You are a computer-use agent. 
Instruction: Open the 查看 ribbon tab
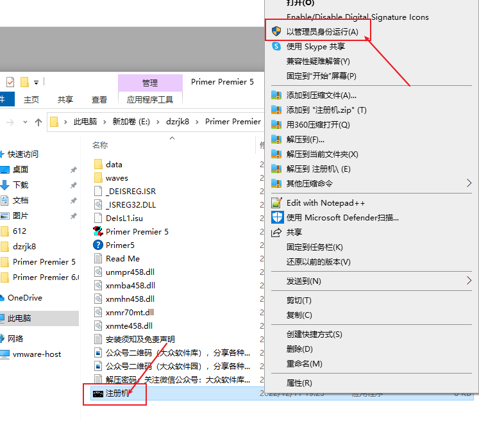pos(99,99)
